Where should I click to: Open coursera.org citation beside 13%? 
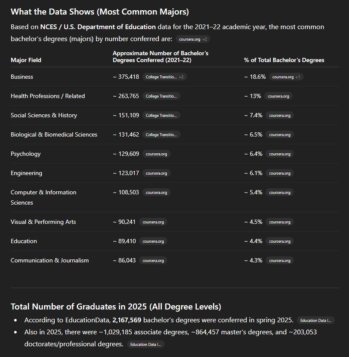278,96
